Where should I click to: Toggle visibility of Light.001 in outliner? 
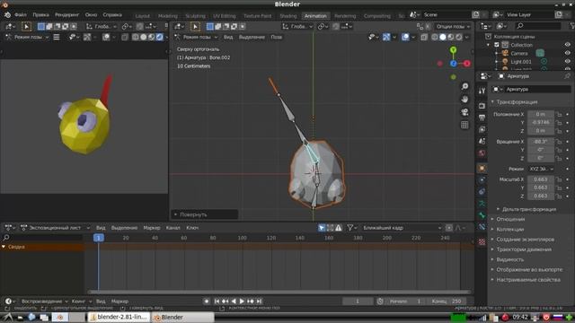pos(567,62)
